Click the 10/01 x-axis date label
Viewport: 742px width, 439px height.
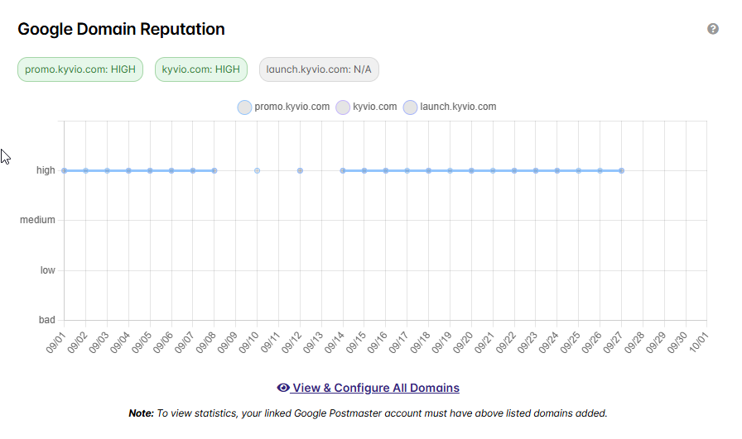[x=698, y=342]
